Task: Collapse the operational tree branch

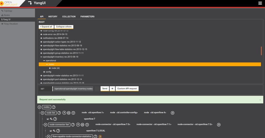Action: pyautogui.click(x=44, y=61)
